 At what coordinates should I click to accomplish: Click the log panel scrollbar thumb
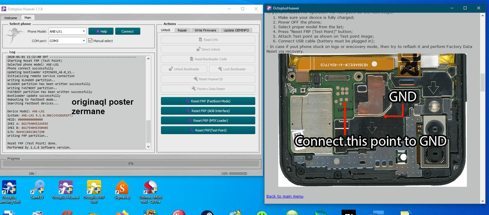(x=148, y=131)
